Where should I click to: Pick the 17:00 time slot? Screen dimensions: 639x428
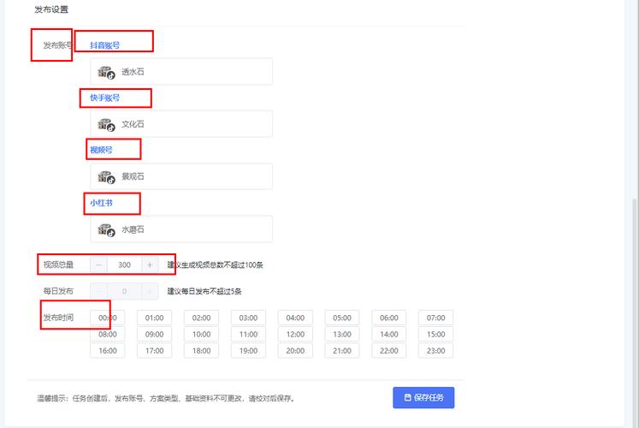(155, 351)
